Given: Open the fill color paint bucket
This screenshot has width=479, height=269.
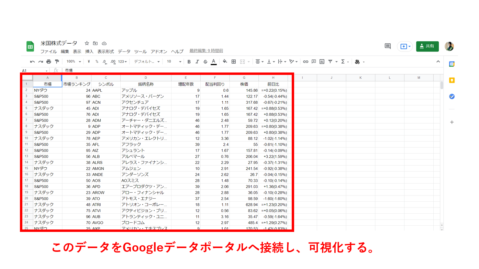Looking at the screenshot, I should click(x=225, y=62).
